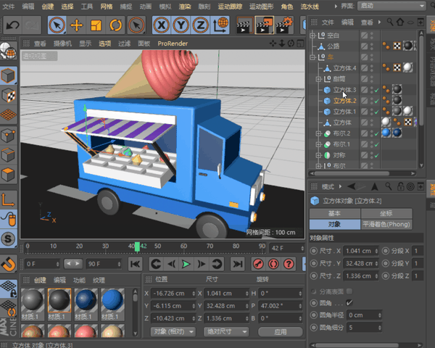Image resolution: width=435 pixels, height=348 pixels.
Task: Click the world coordinate system icon
Action: (221, 26)
